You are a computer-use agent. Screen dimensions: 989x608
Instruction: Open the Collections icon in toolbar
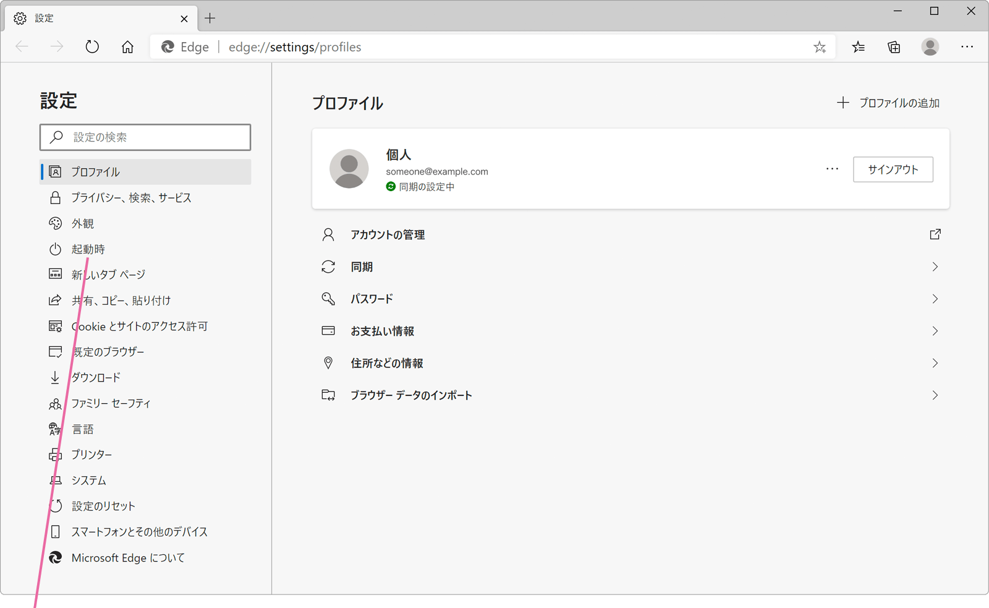coord(894,47)
